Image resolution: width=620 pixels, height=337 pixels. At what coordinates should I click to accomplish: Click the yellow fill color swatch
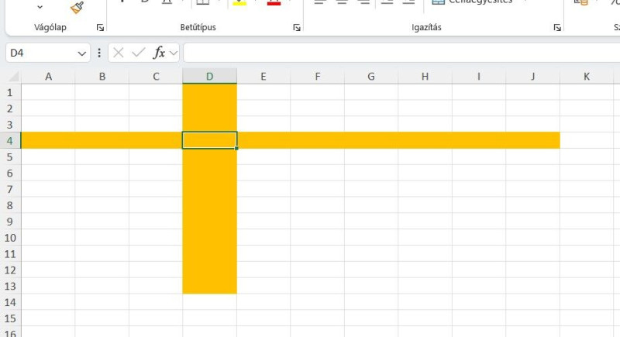coord(239,2)
